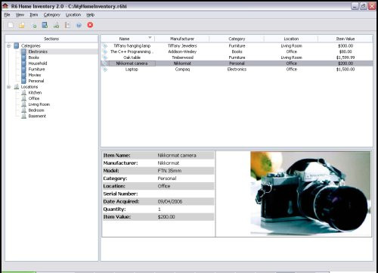Toggle sort arrow in the Name column
This screenshot has width=378, height=273.
tap(150, 38)
